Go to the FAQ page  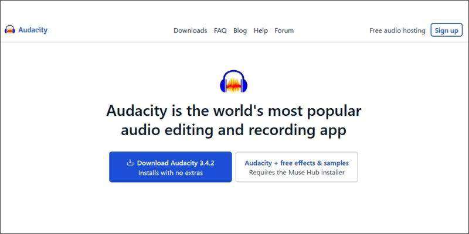220,30
